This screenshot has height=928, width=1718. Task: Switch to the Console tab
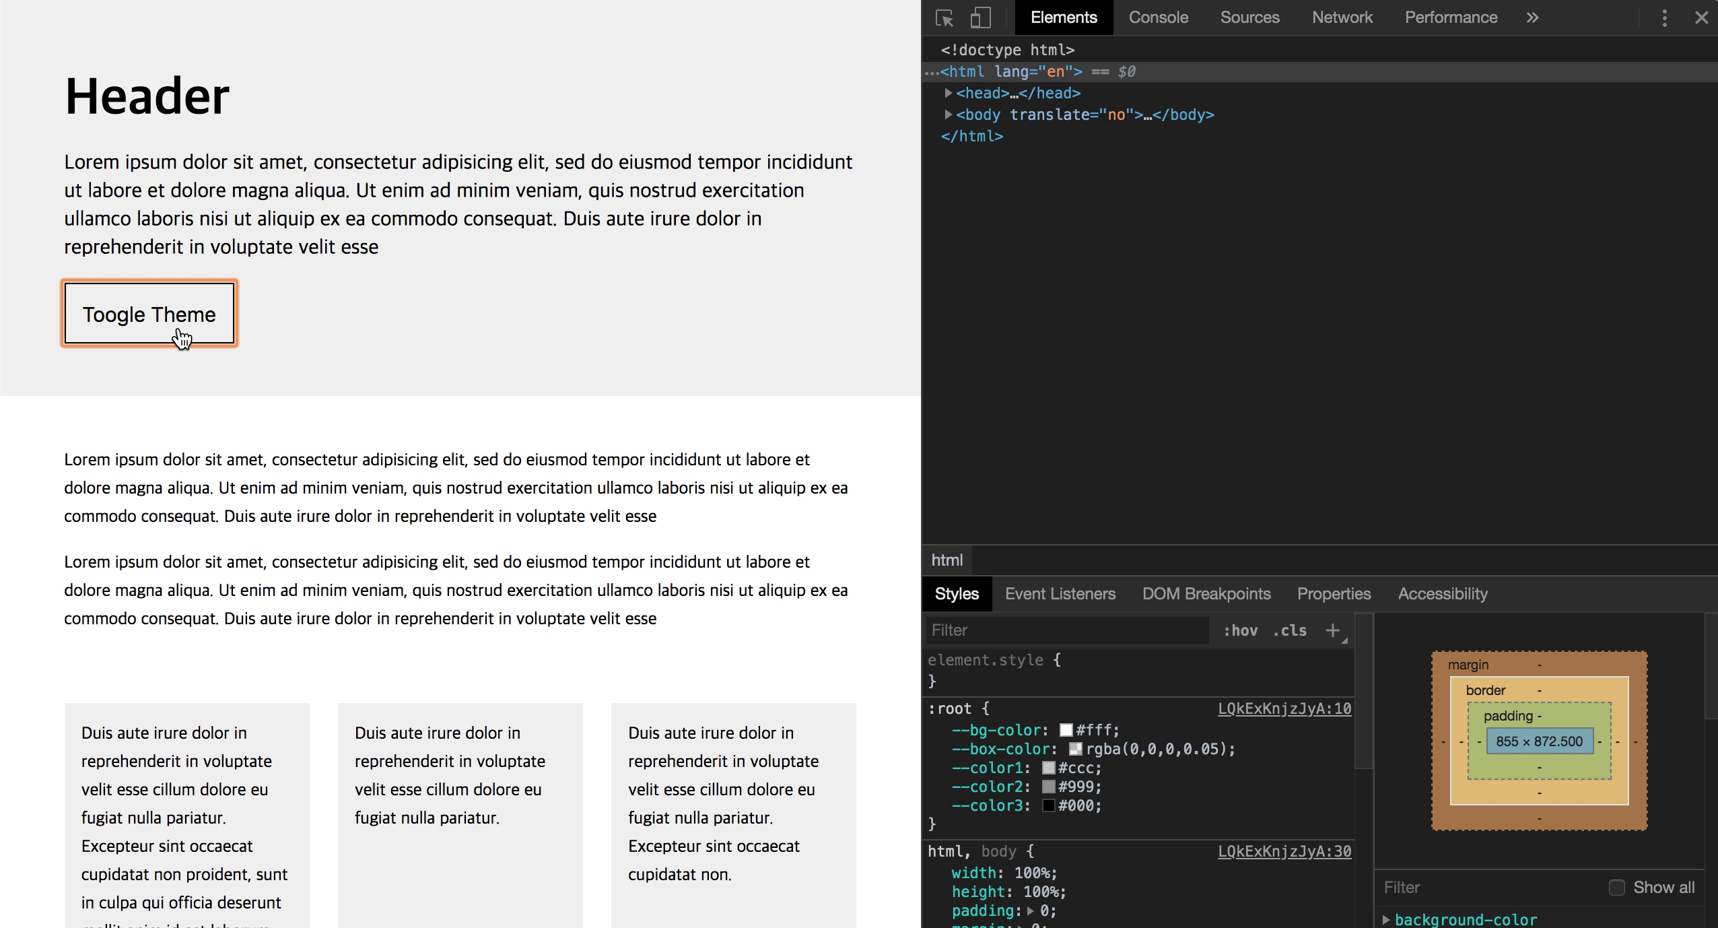click(1158, 18)
